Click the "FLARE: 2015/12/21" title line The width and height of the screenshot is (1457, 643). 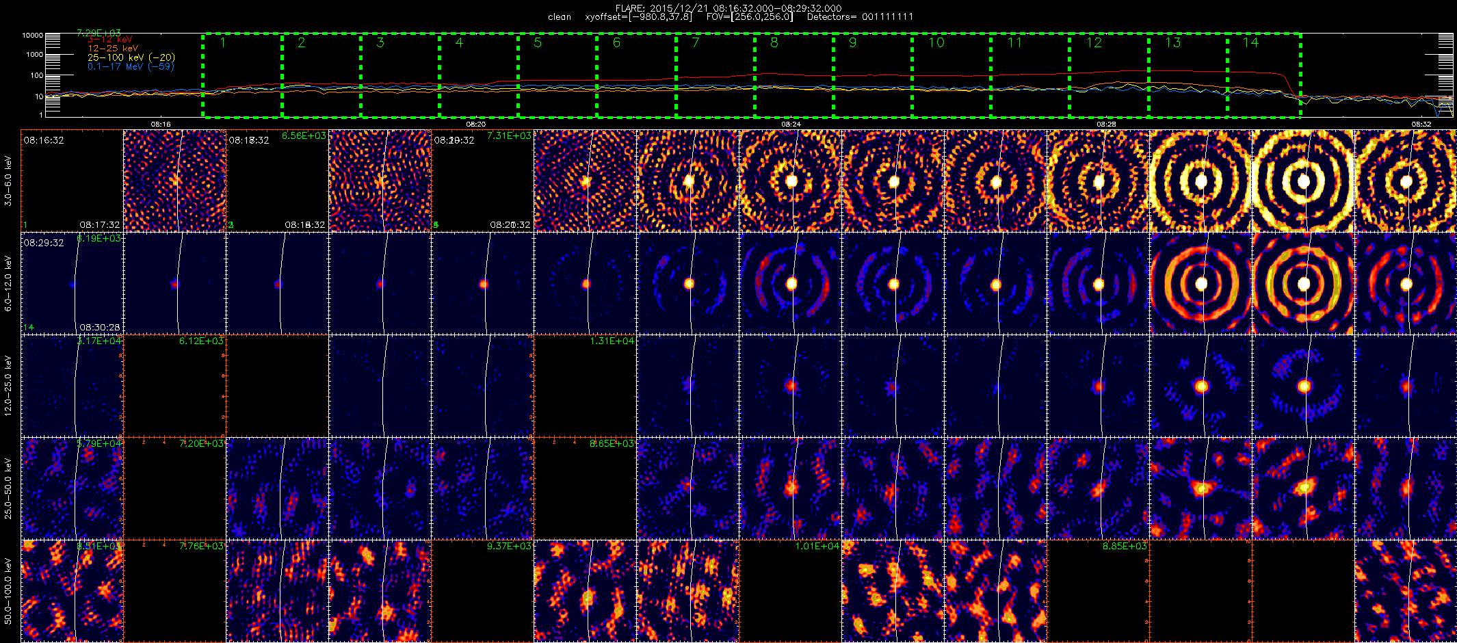pos(728,8)
